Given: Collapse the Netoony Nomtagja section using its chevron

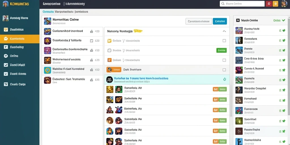Looking at the screenshot, I should click(224, 31).
